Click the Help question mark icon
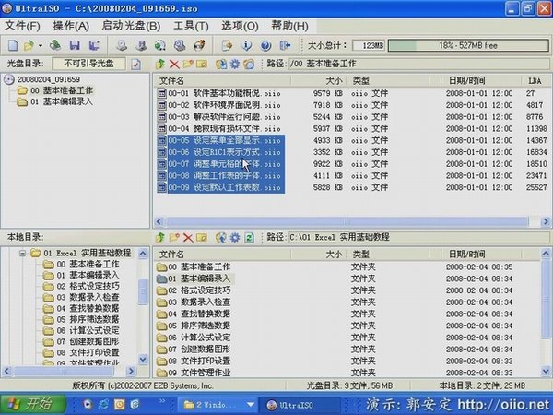 265,45
